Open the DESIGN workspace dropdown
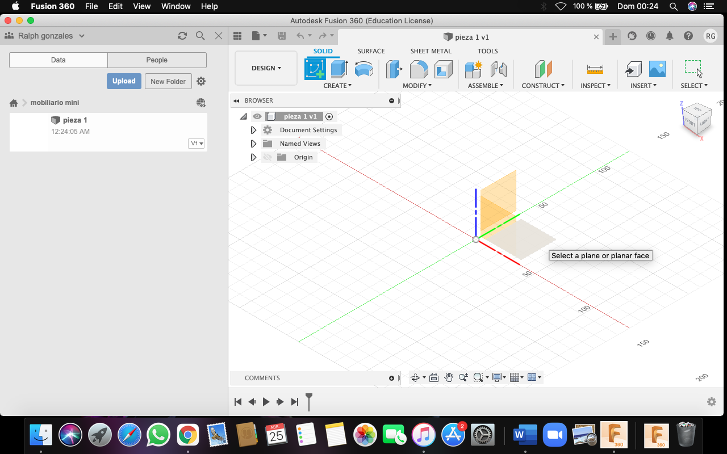 point(266,68)
